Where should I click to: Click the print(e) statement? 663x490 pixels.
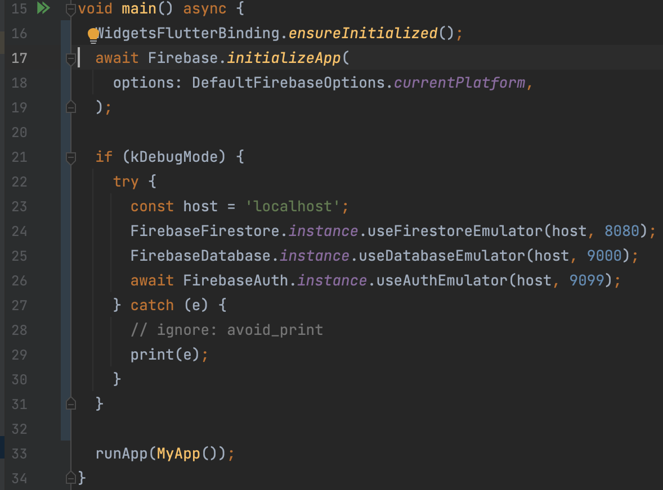click(x=169, y=355)
